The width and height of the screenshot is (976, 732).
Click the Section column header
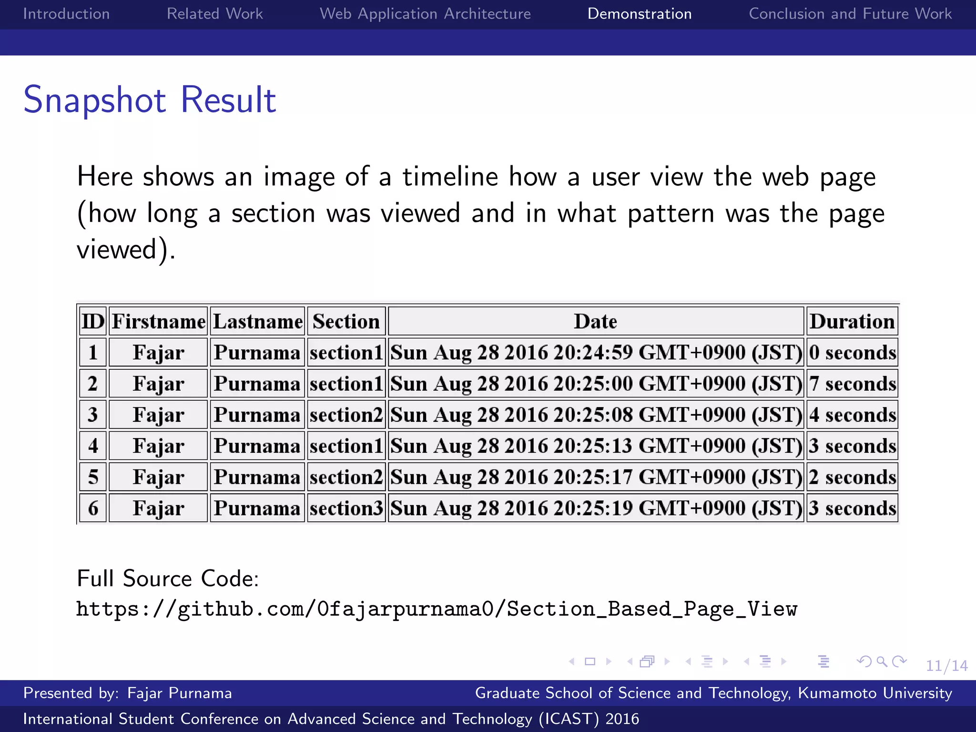[346, 321]
